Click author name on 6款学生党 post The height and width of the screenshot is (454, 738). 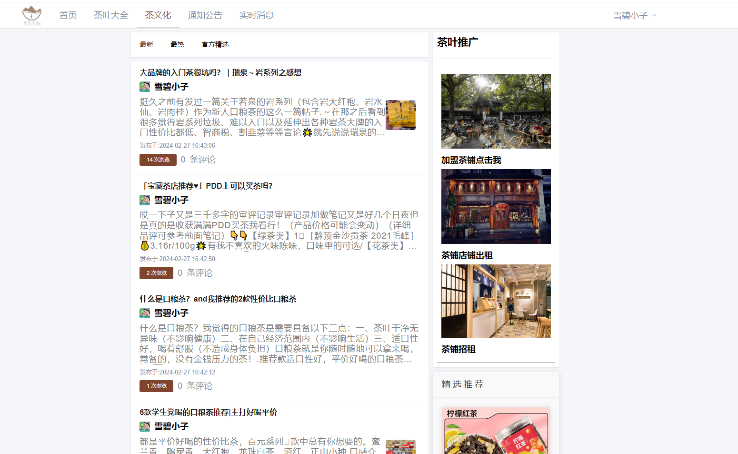(x=171, y=426)
